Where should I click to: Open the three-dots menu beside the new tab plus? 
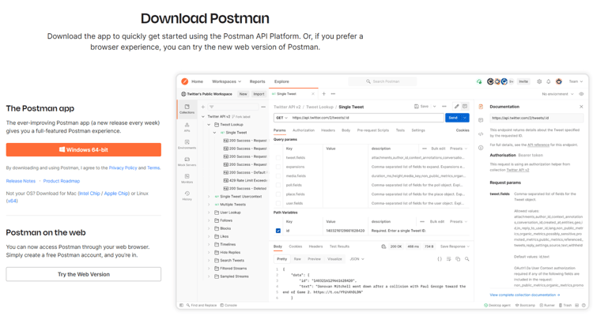[x=333, y=94]
